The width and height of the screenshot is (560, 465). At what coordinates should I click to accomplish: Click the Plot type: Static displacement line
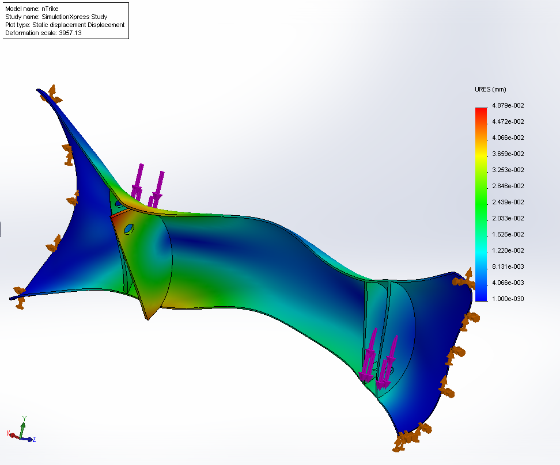(x=65, y=25)
